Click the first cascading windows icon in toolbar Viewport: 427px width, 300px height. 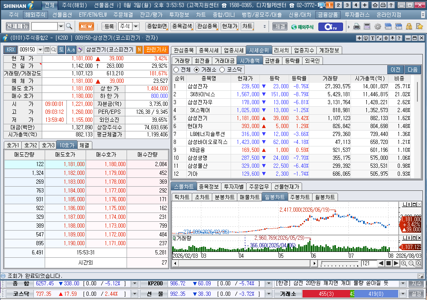click(388, 26)
